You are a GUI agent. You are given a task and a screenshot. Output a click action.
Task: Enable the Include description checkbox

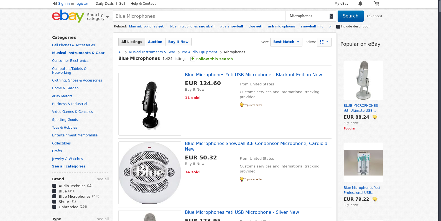tap(338, 27)
